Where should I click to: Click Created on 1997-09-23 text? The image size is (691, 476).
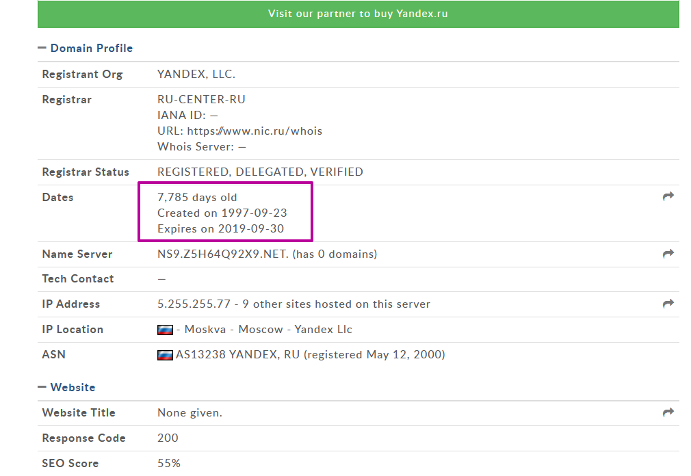point(222,213)
